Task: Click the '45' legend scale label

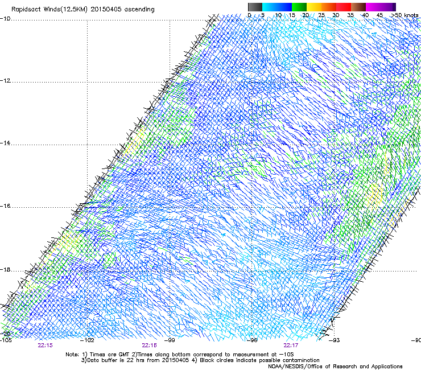Action: tap(379, 15)
